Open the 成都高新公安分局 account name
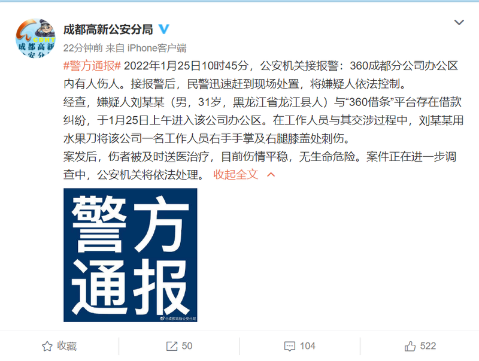 (108, 29)
